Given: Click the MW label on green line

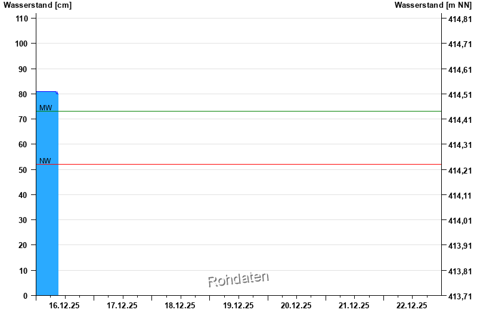Looking at the screenshot, I should [46, 108].
